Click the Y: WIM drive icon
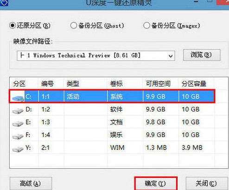The image size is (229, 190). [x=18, y=149]
